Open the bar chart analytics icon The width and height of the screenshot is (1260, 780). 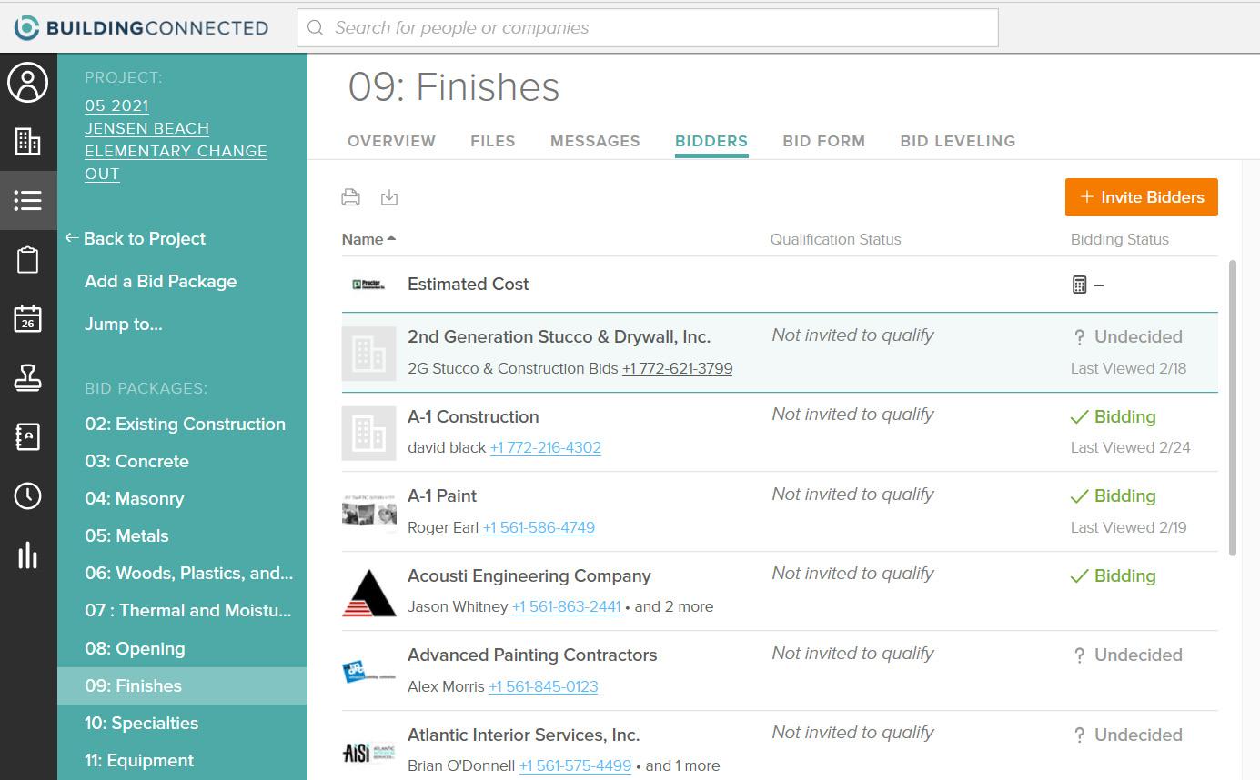(x=28, y=555)
